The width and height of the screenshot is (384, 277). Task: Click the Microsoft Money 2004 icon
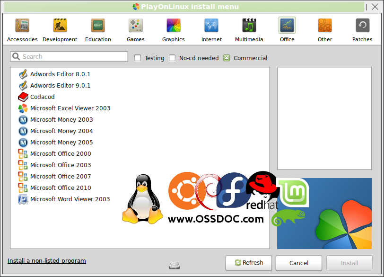point(23,131)
